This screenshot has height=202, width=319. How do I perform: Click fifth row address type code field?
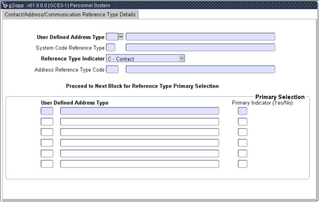click(x=47, y=154)
